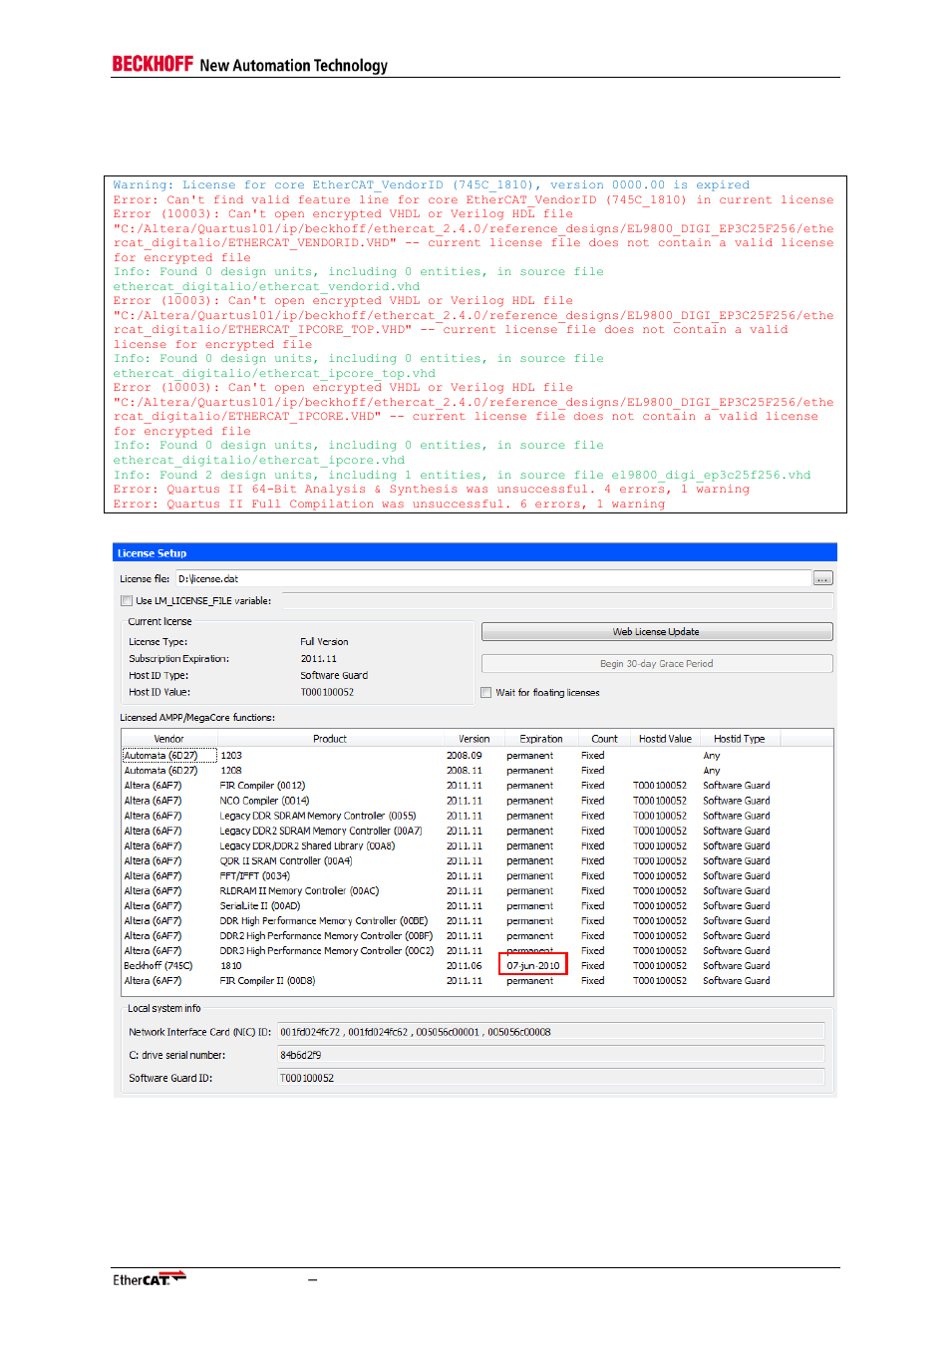
Task: Select DDR2 High Performance Memory Controller (00BF)
Action: 476,936
